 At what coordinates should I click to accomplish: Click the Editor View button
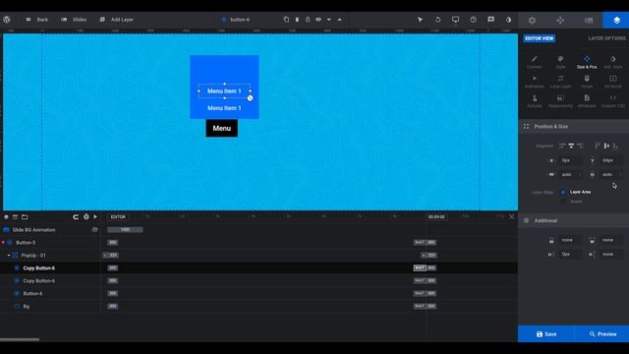click(x=540, y=38)
